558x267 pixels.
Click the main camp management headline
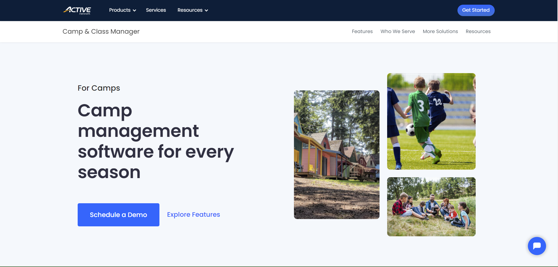coord(155,141)
